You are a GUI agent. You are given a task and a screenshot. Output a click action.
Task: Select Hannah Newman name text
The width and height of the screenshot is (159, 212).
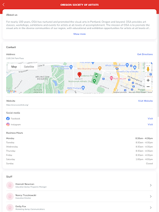(25, 184)
